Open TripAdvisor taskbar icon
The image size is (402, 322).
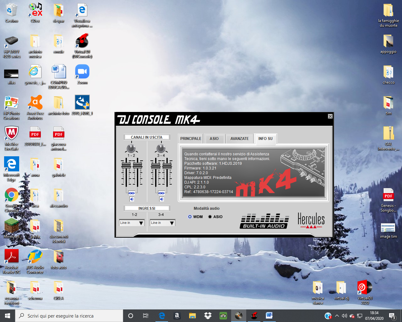pyautogui.click(x=223, y=316)
